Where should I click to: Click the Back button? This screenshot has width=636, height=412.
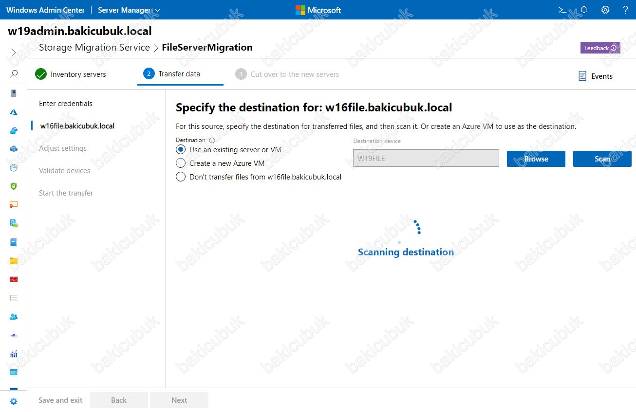click(x=119, y=400)
